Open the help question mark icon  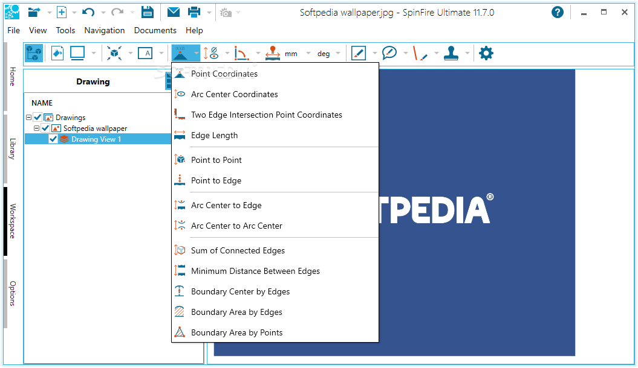(558, 13)
